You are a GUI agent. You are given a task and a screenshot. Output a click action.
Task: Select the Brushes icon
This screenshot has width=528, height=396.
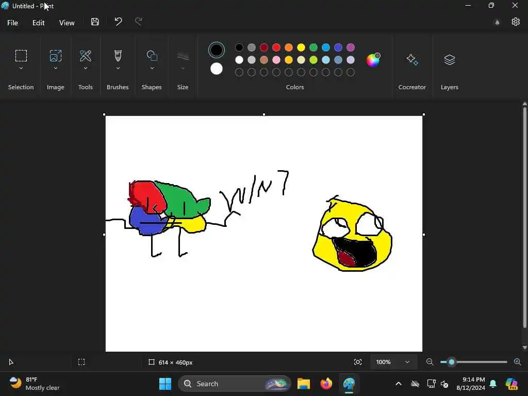[118, 56]
